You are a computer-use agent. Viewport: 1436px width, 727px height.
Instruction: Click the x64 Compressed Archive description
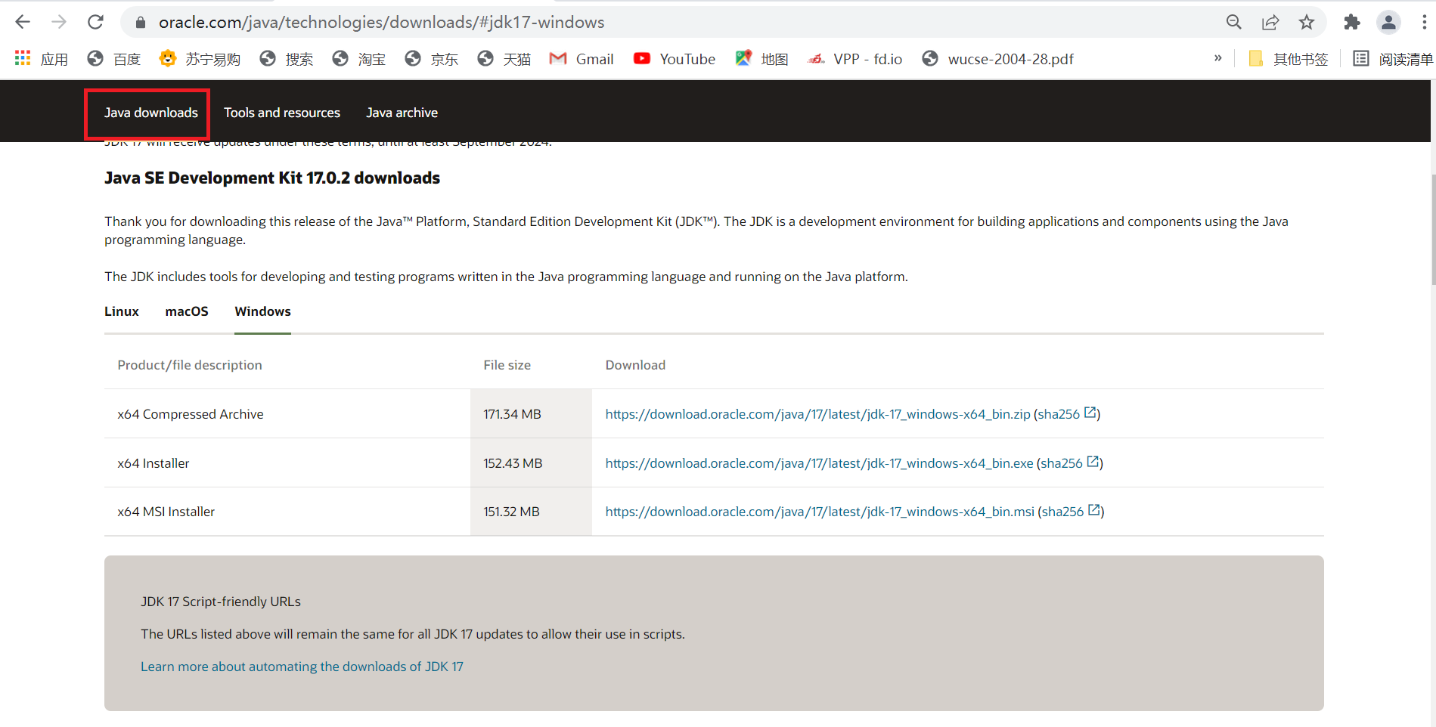tap(191, 414)
